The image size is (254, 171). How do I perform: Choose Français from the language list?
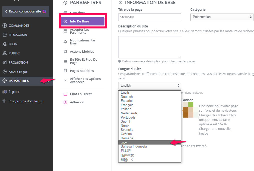click(x=127, y=105)
